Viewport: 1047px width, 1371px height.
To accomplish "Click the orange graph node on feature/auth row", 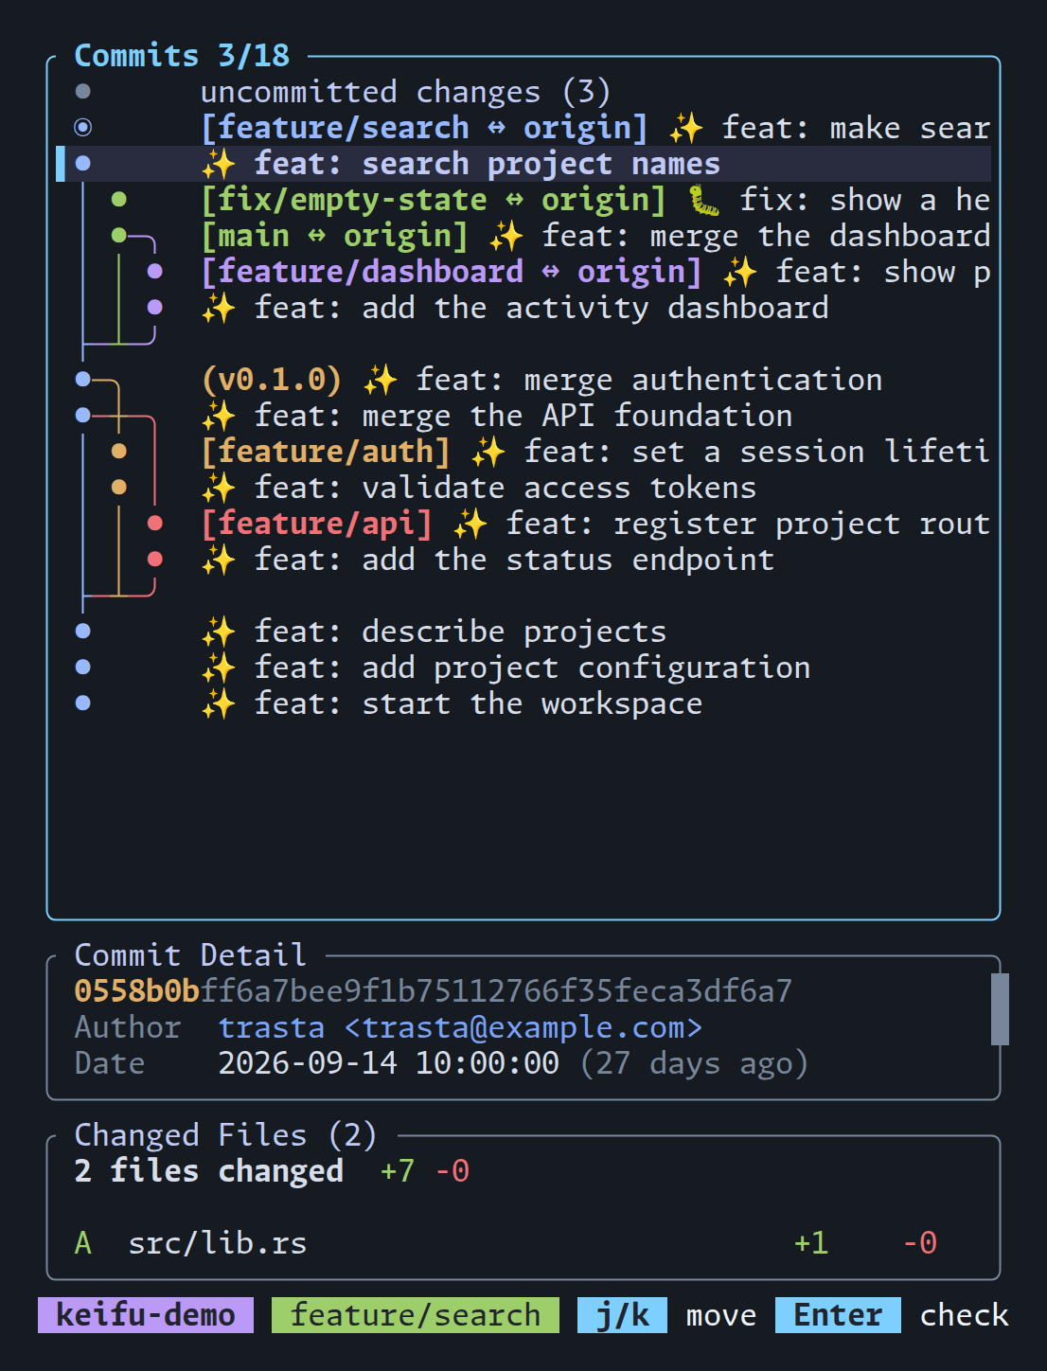I will (x=119, y=451).
